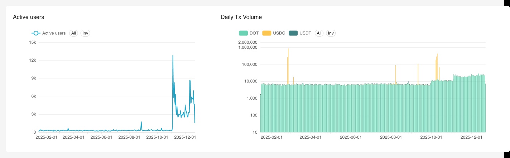Image resolution: width=510 pixels, height=158 pixels.
Task: Click the 15k y-axis label
Action: click(x=32, y=42)
